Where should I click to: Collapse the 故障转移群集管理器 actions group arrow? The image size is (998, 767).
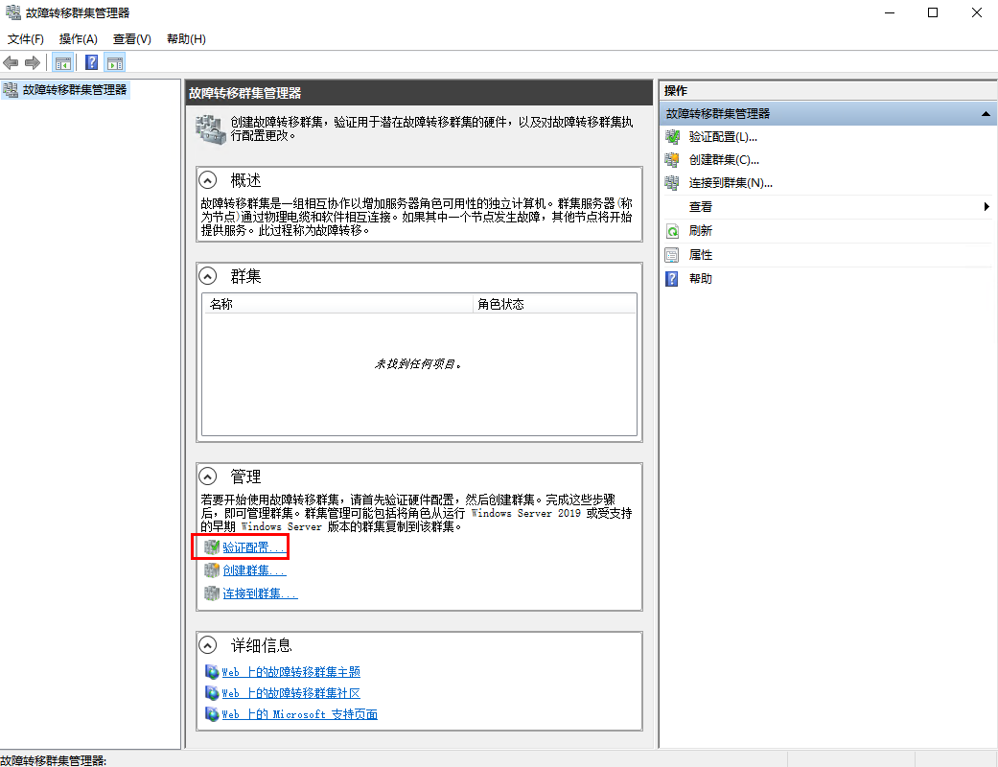click(986, 114)
